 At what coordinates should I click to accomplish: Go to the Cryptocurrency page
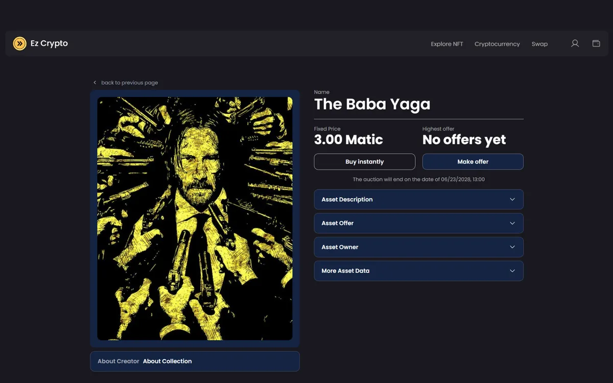tap(497, 44)
